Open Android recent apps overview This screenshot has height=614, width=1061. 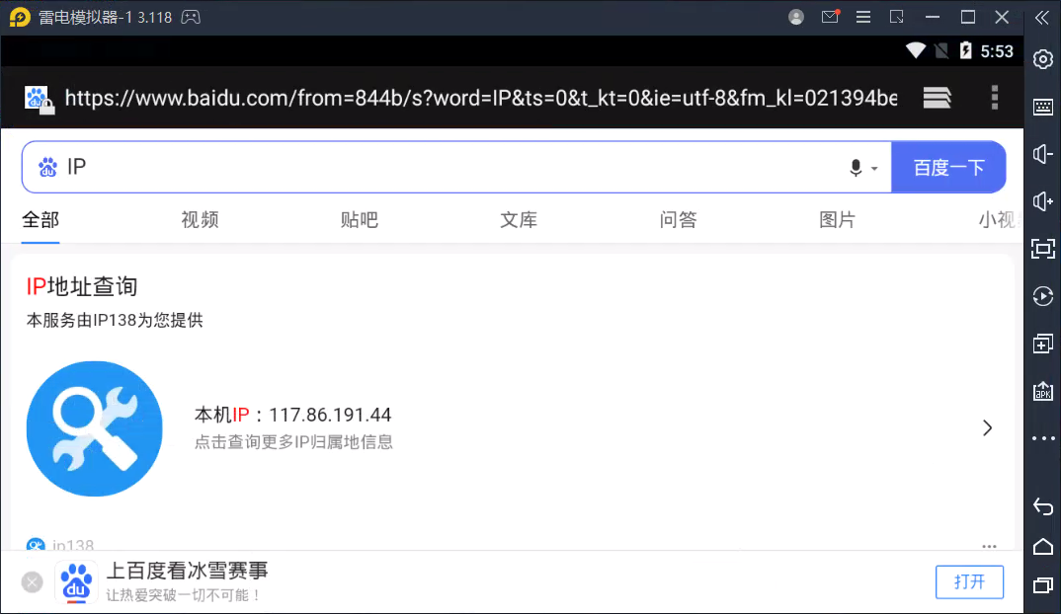(x=1043, y=585)
